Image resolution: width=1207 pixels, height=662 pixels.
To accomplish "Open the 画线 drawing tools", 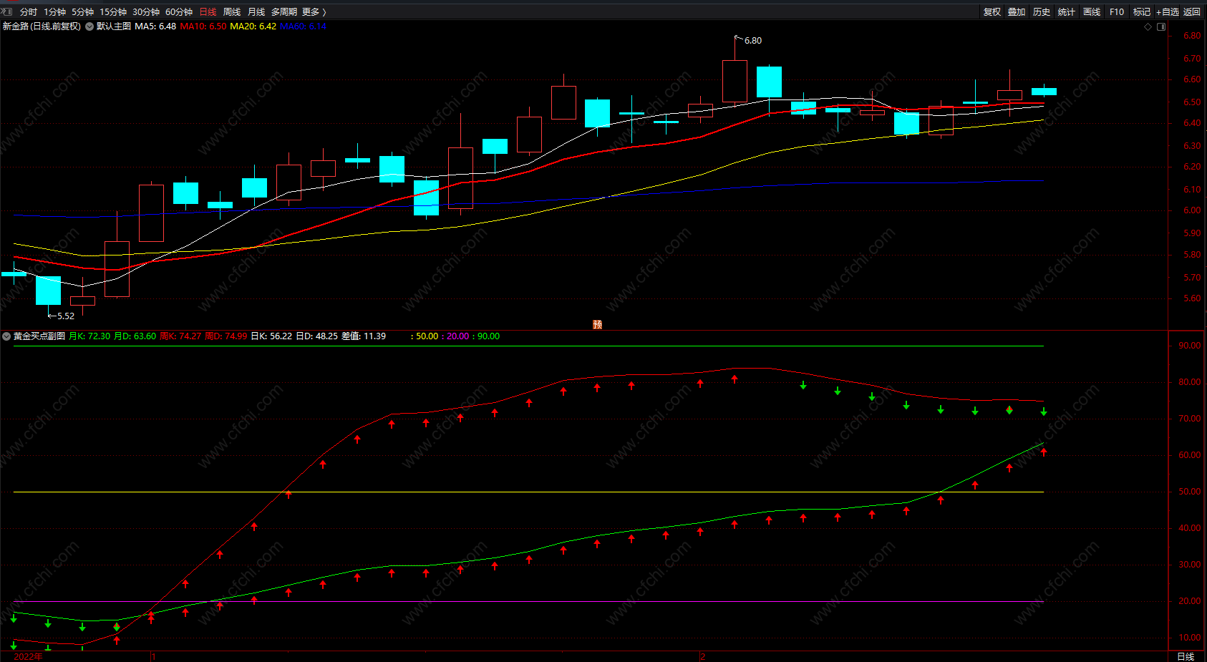I will pyautogui.click(x=1091, y=11).
